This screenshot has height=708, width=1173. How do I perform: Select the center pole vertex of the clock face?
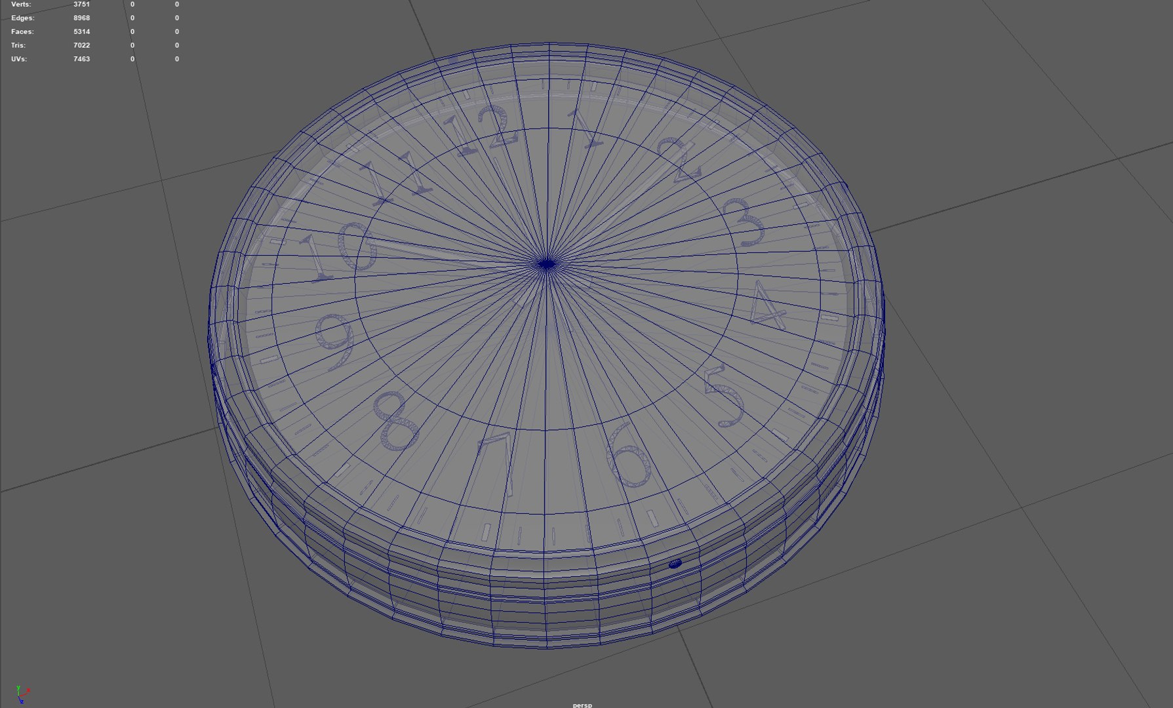click(546, 264)
